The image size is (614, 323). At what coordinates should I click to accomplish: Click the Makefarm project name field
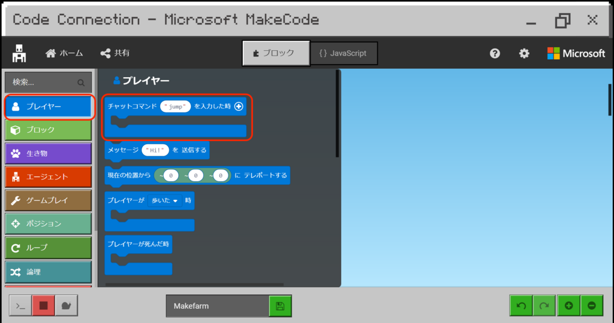point(218,306)
